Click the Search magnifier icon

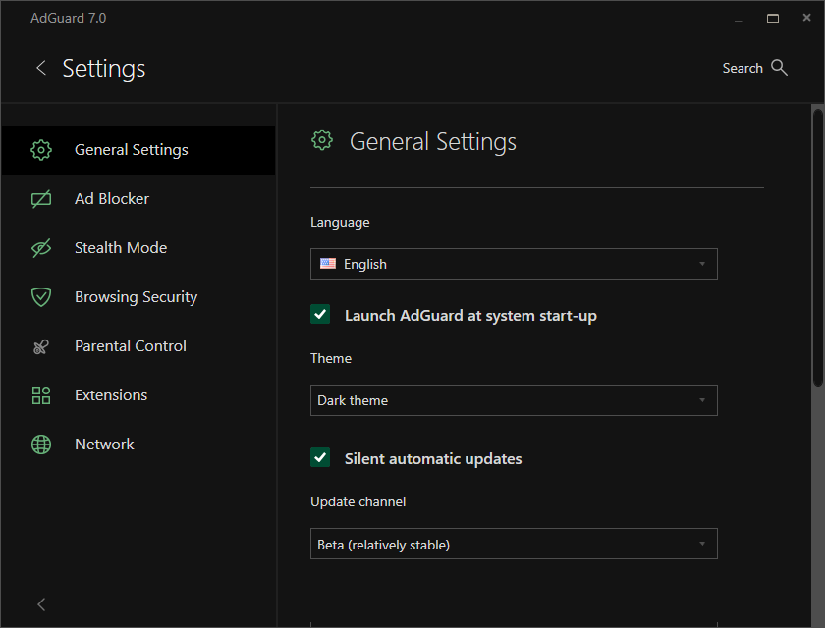coord(780,68)
